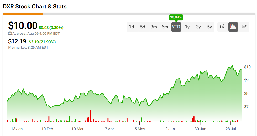Set chart range to 3m

154,27
